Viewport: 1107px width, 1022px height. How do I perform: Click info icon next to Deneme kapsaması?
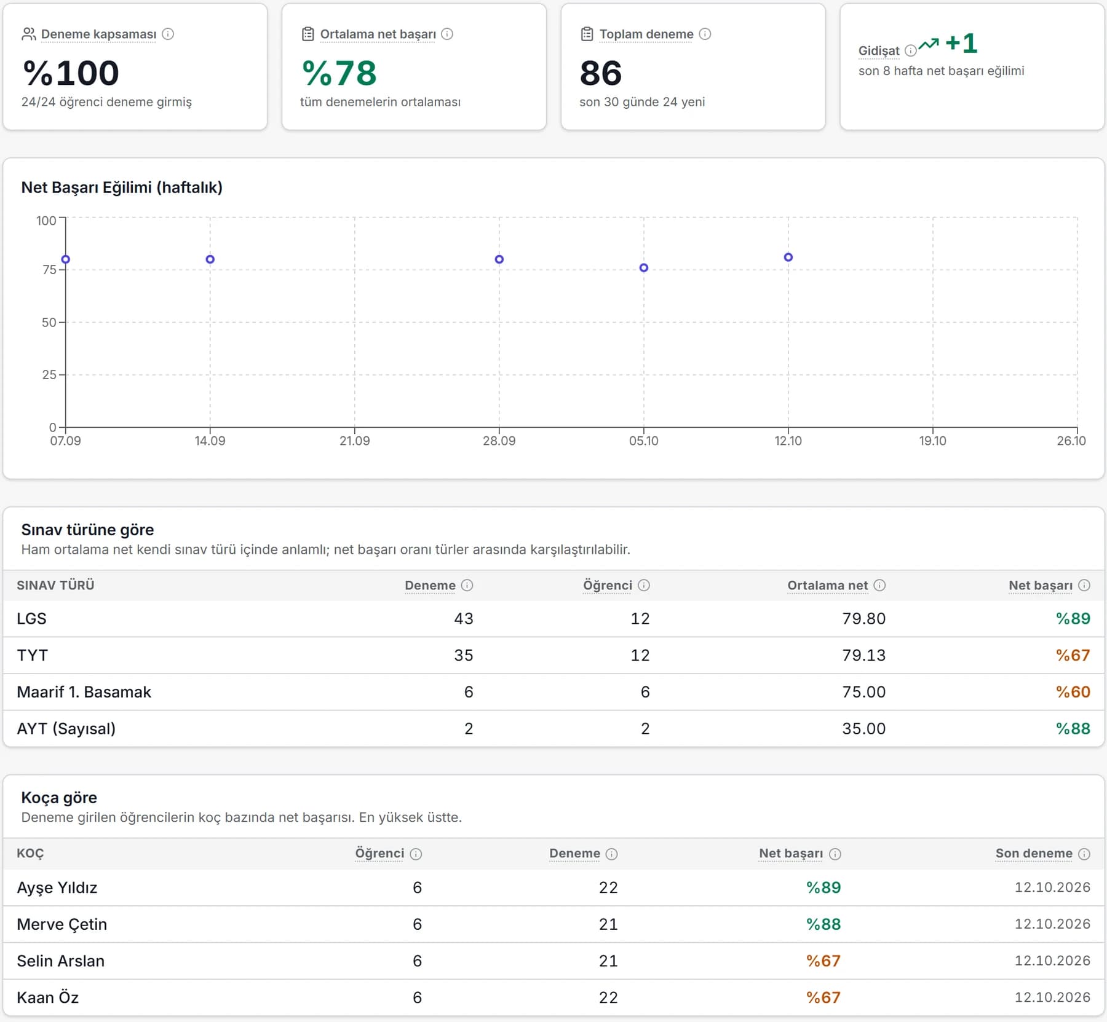pos(168,34)
